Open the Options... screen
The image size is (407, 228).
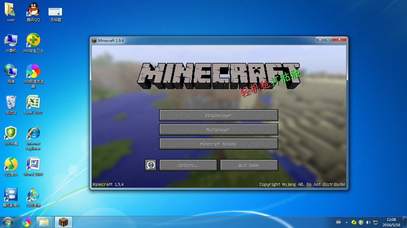(188, 165)
